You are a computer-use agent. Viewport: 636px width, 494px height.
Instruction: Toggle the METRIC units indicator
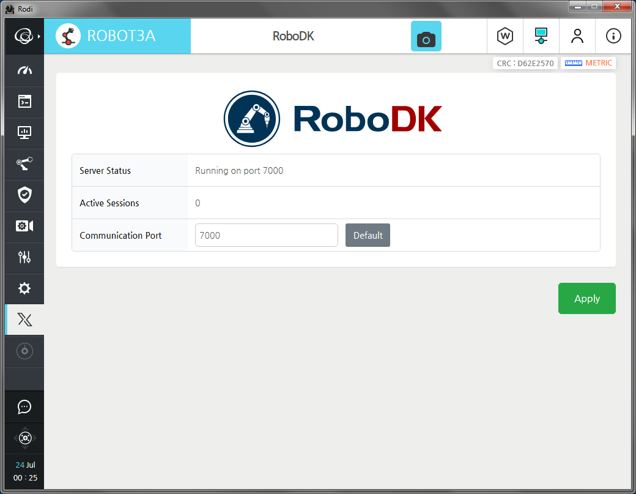click(x=588, y=63)
